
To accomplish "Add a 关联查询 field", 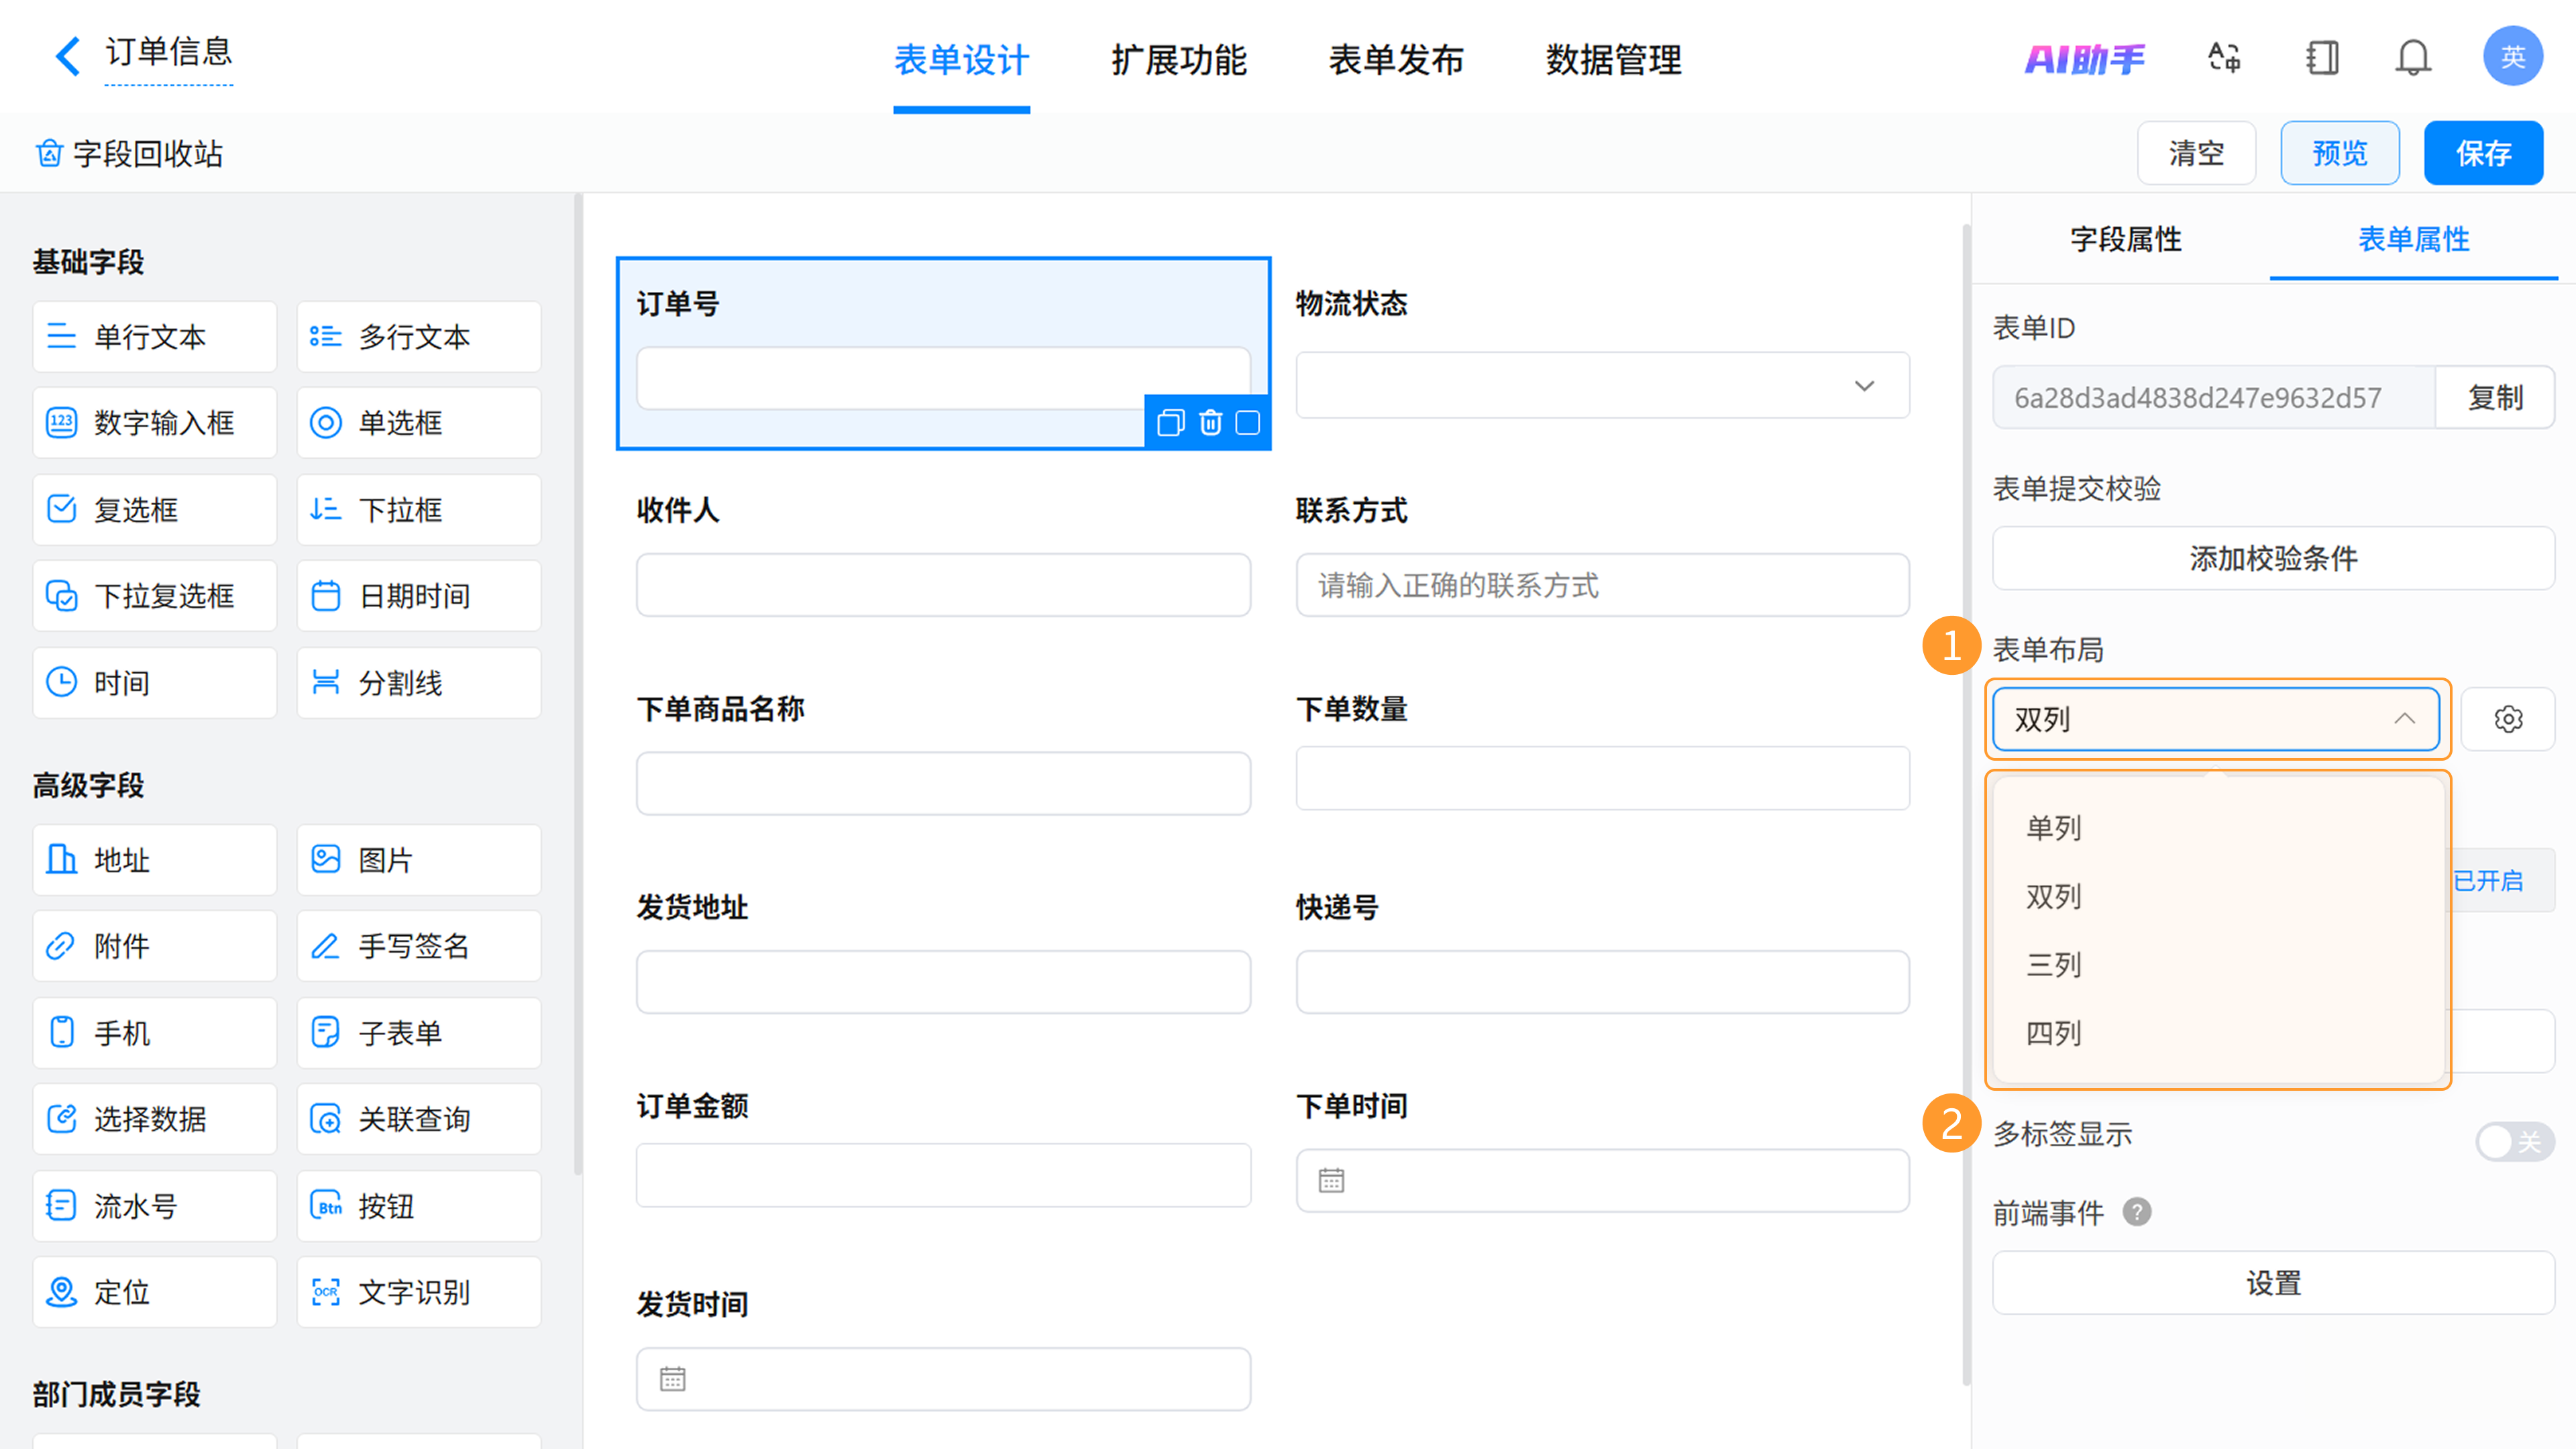I will [419, 1119].
